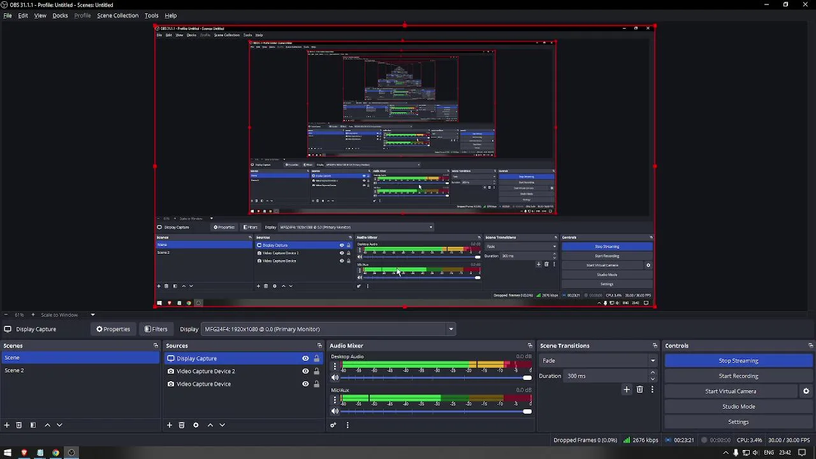
Task: Hide Video Capture Device 2 source
Action: (x=305, y=371)
